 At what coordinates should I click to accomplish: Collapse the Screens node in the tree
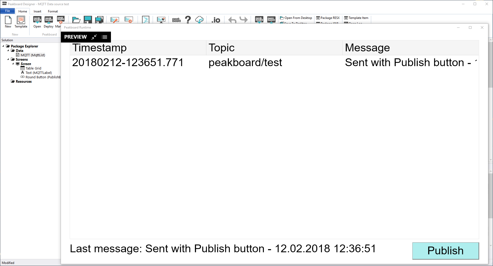click(8, 59)
